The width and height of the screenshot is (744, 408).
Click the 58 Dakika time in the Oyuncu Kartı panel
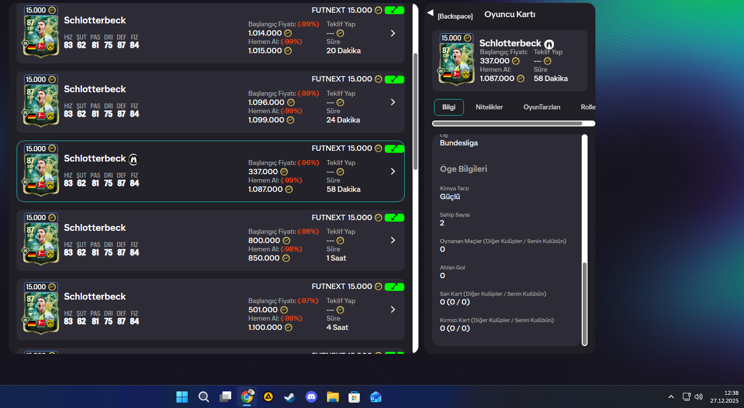[x=551, y=79]
